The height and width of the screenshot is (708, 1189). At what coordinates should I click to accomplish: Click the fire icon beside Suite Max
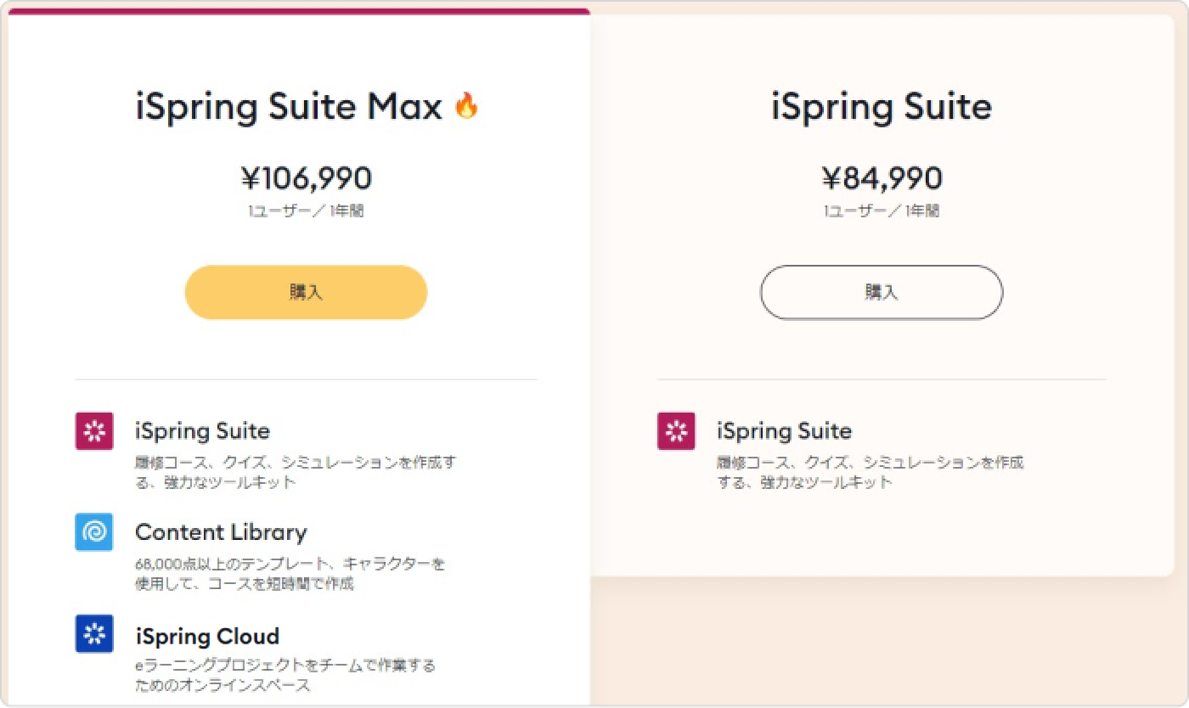[466, 106]
